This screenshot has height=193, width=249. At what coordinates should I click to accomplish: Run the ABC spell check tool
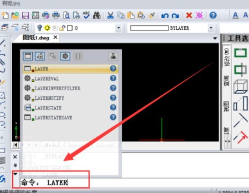(87, 15)
